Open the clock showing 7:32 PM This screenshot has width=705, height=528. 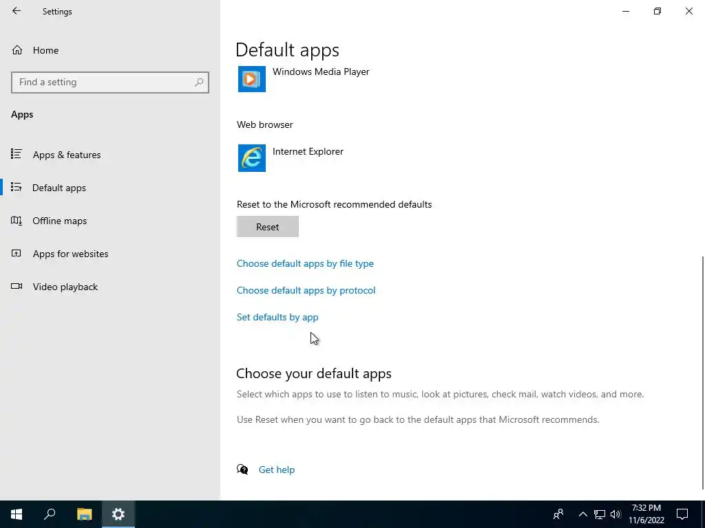point(646,514)
